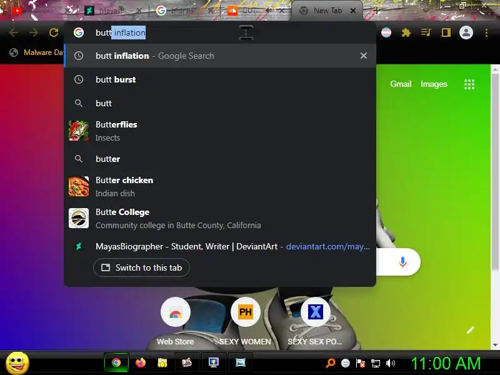This screenshot has width=500, height=375.
Task: Mute the SoundCloud tab audio icon
Action: point(269,11)
